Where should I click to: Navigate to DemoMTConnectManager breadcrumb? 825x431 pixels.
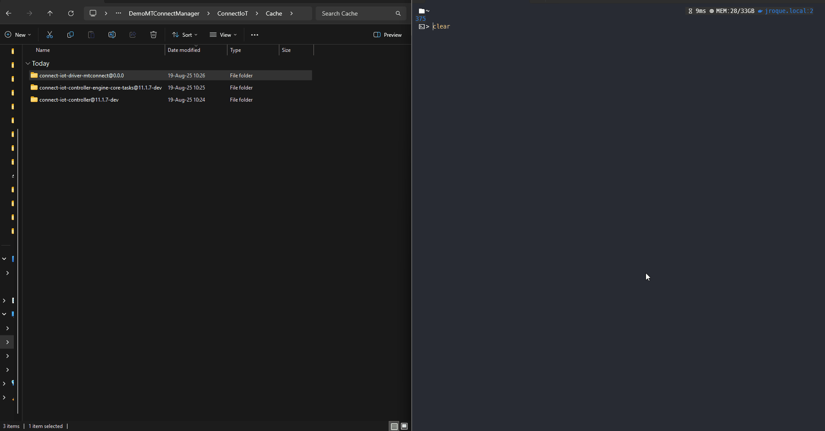pos(164,13)
